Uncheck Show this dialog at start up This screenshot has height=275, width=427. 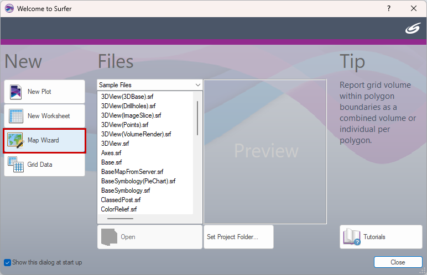coord(7,262)
